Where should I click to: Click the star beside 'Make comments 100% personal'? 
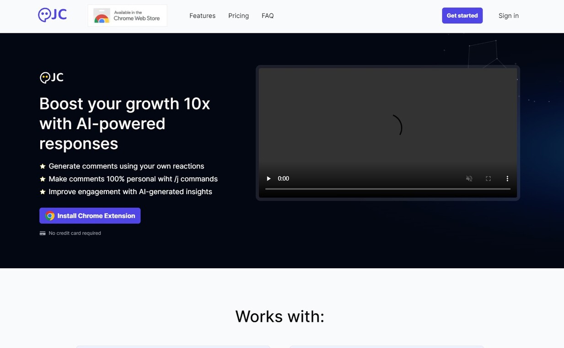[x=43, y=179]
